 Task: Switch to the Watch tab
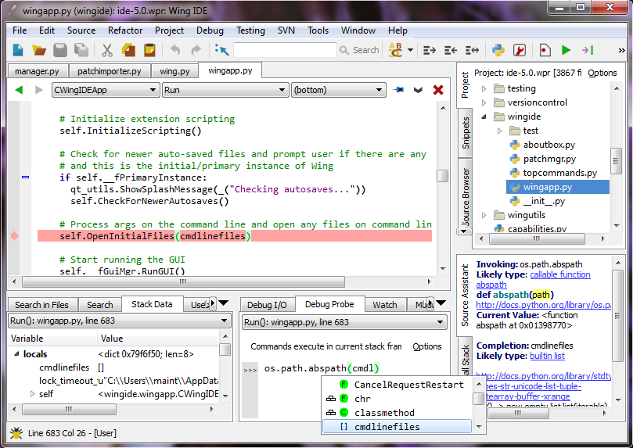(x=385, y=305)
